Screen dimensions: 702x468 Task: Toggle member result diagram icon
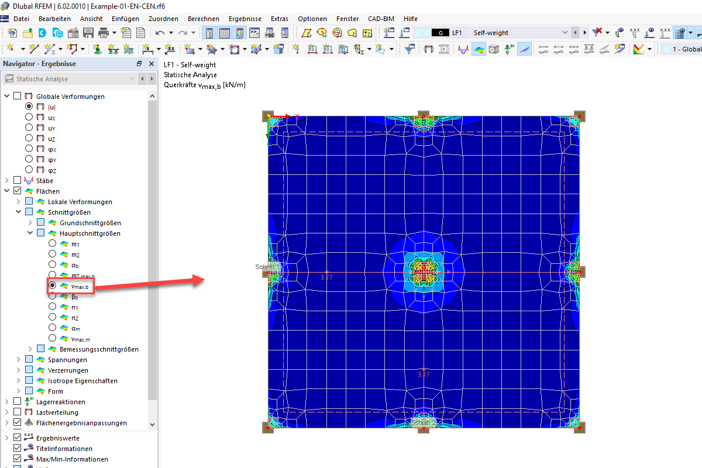463,50
